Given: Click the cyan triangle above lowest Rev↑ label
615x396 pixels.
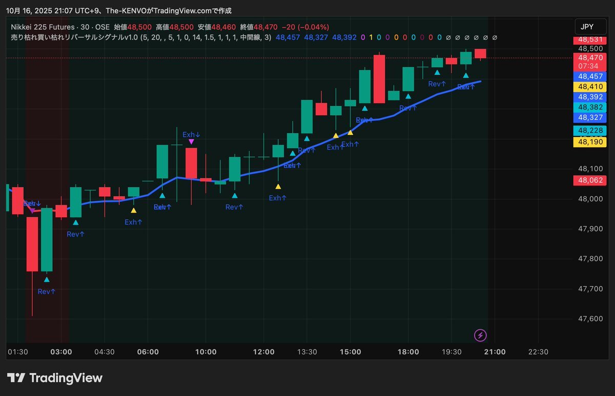Looking at the screenshot, I should point(47,280).
